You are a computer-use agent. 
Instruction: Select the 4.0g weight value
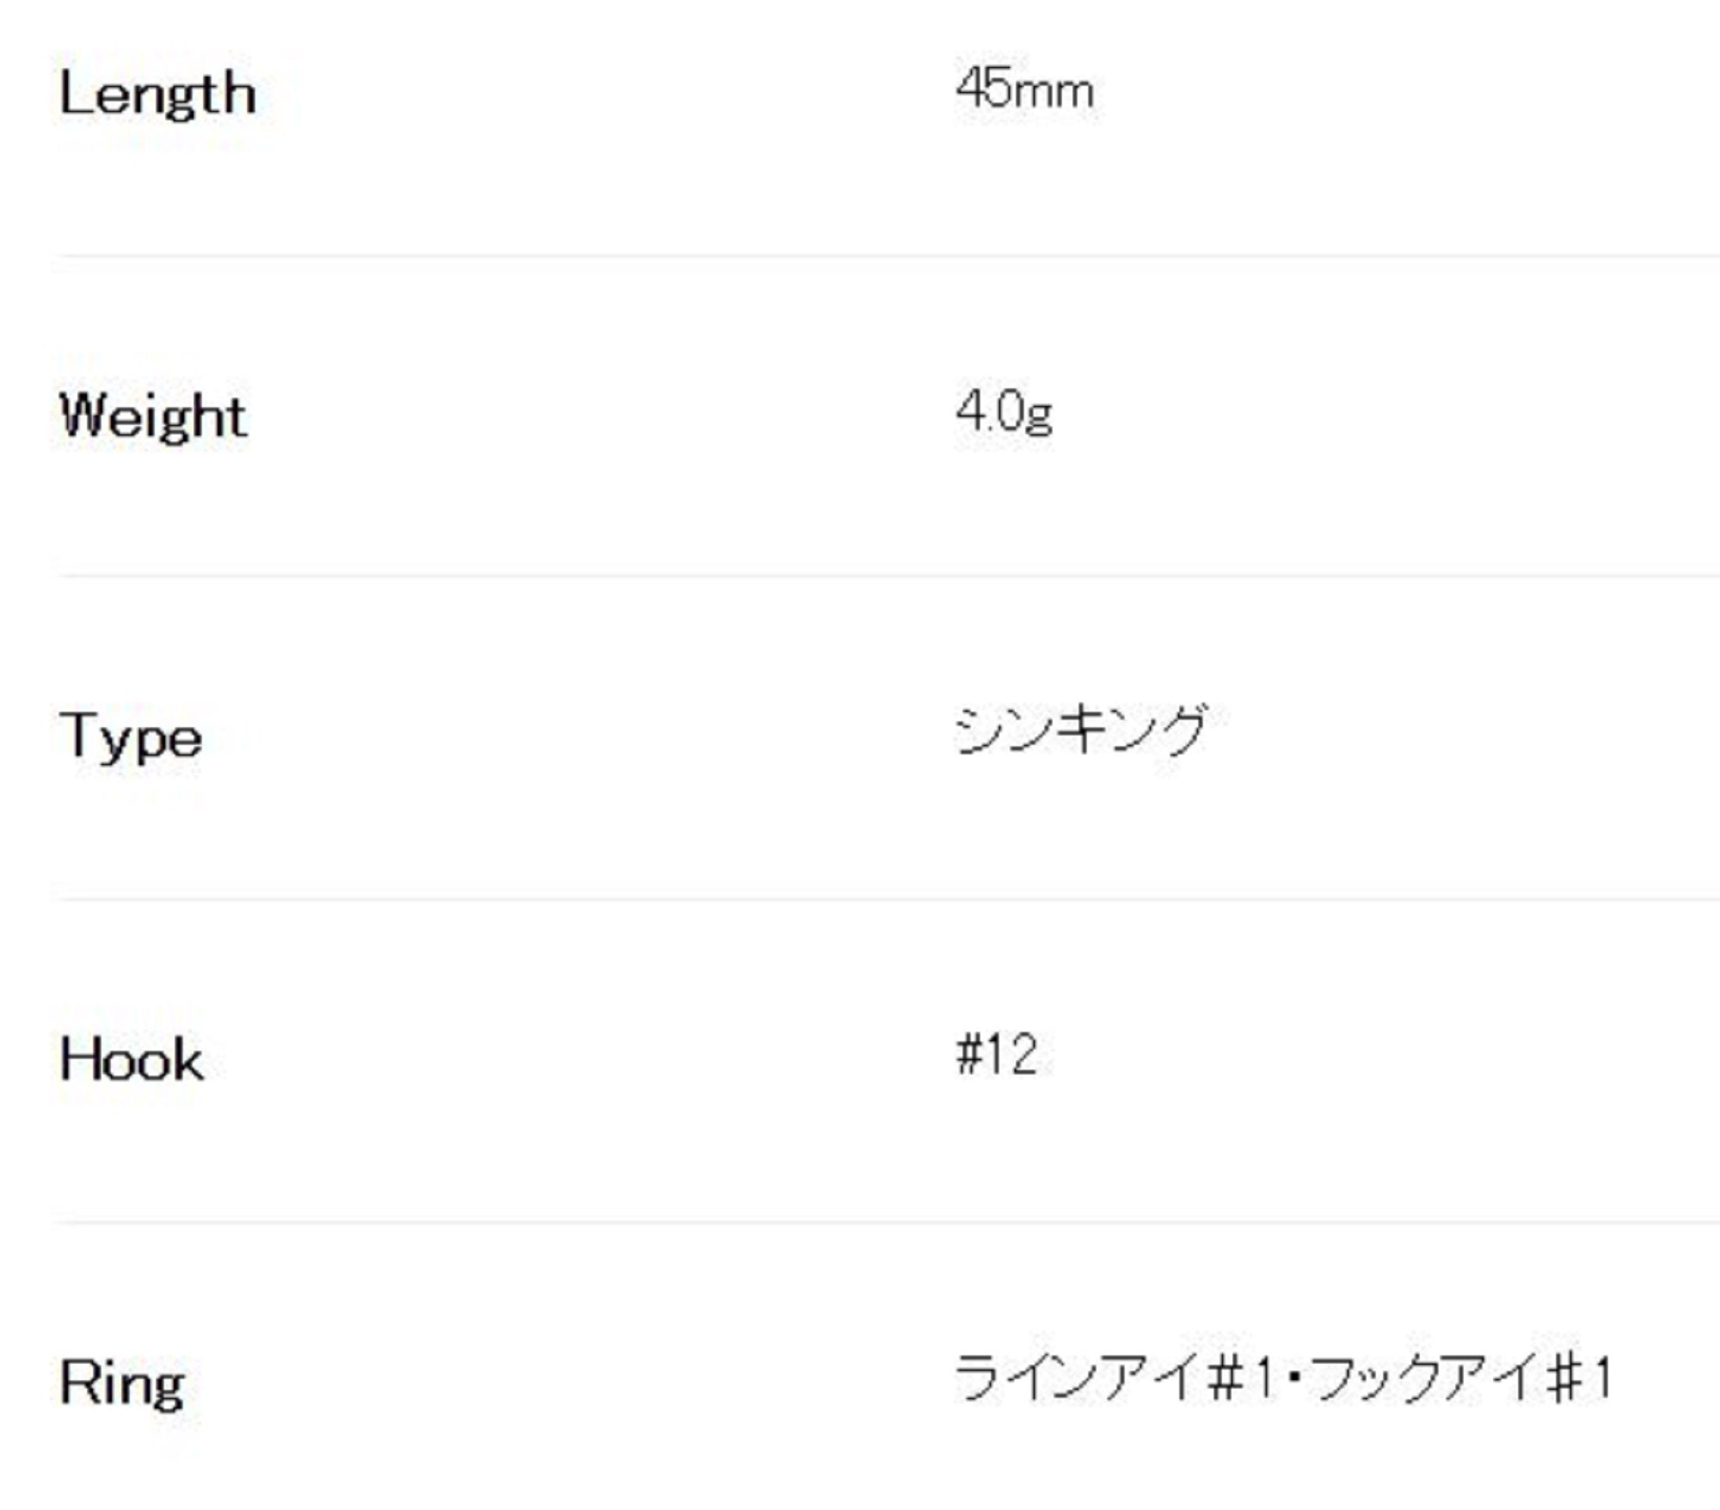1004,412
